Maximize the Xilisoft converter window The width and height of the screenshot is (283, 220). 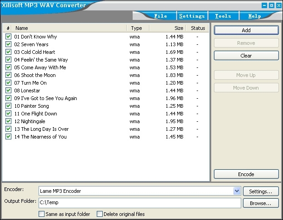(272, 5)
